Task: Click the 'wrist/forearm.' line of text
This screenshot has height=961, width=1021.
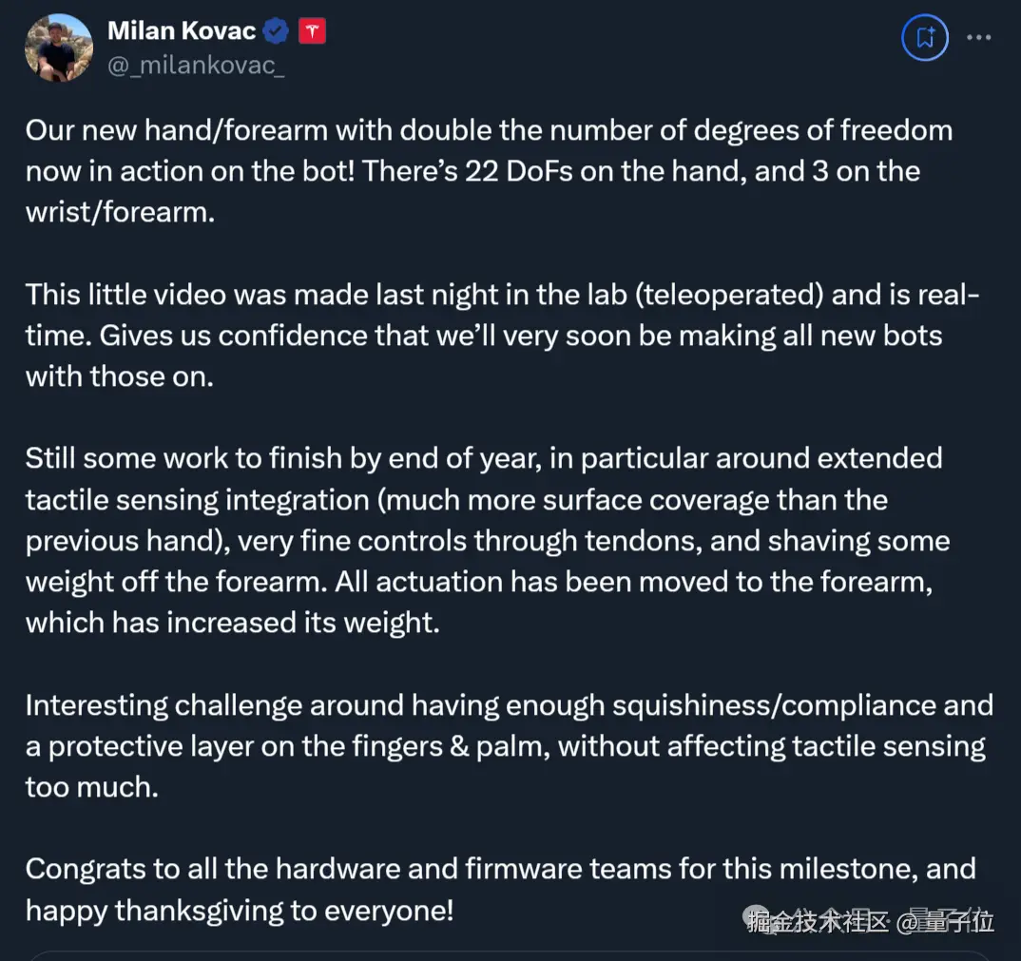Action: 121,211
